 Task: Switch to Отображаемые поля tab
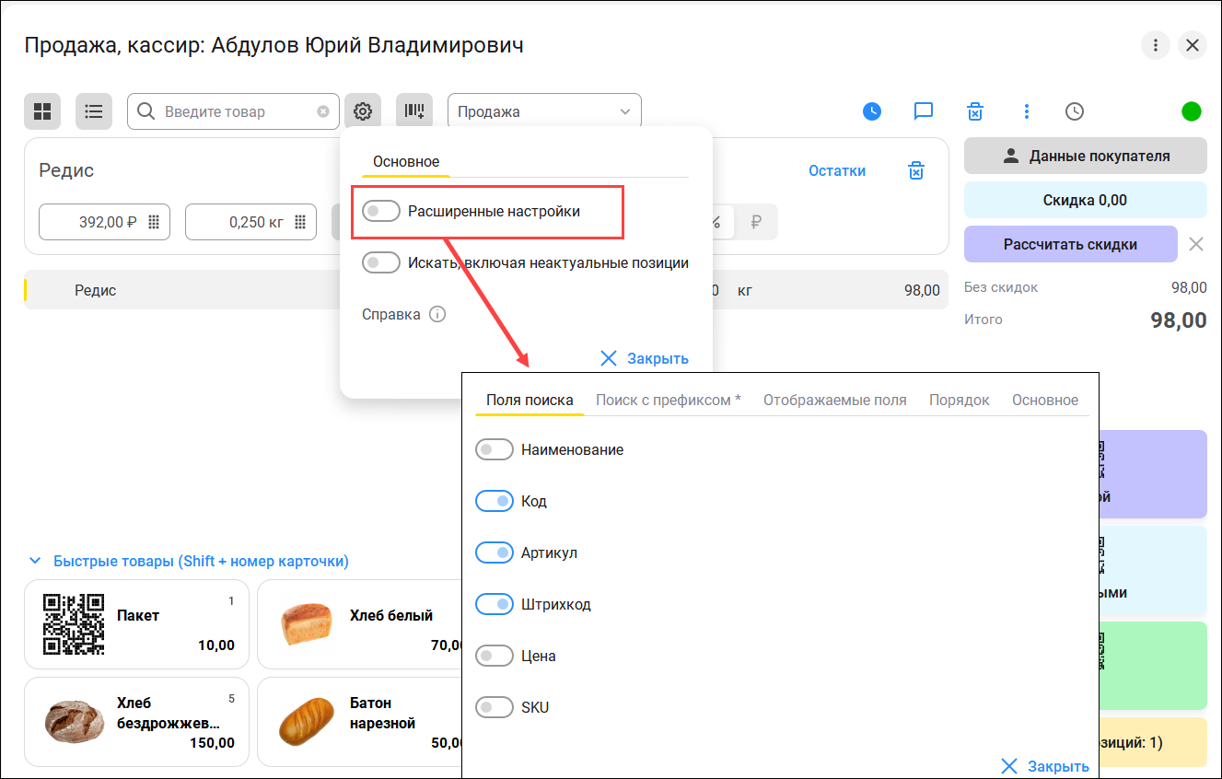tap(834, 400)
